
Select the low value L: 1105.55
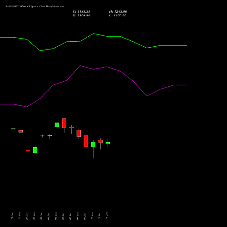[118, 15]
